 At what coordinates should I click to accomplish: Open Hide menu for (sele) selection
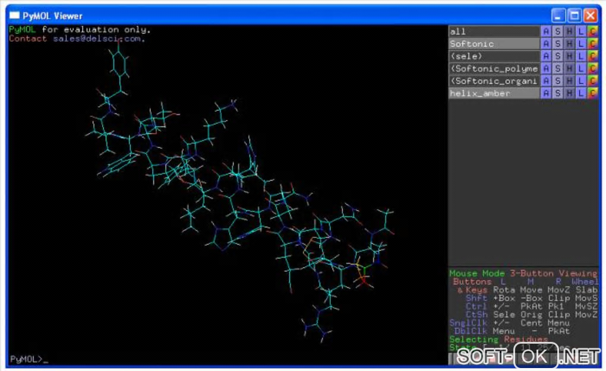[x=569, y=56]
